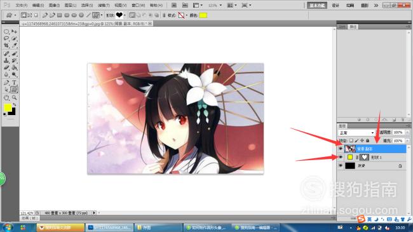Select the Blur tool
The image size is (413, 232).
6,74
